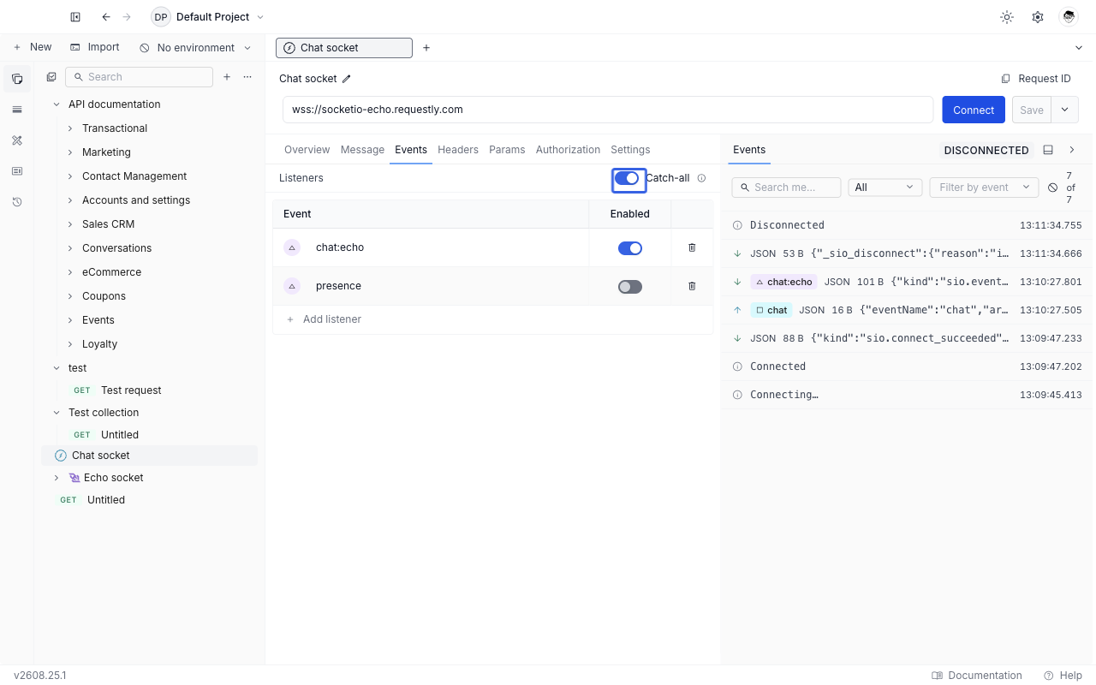
Task: Switch to the Settings tab
Action: pos(630,150)
